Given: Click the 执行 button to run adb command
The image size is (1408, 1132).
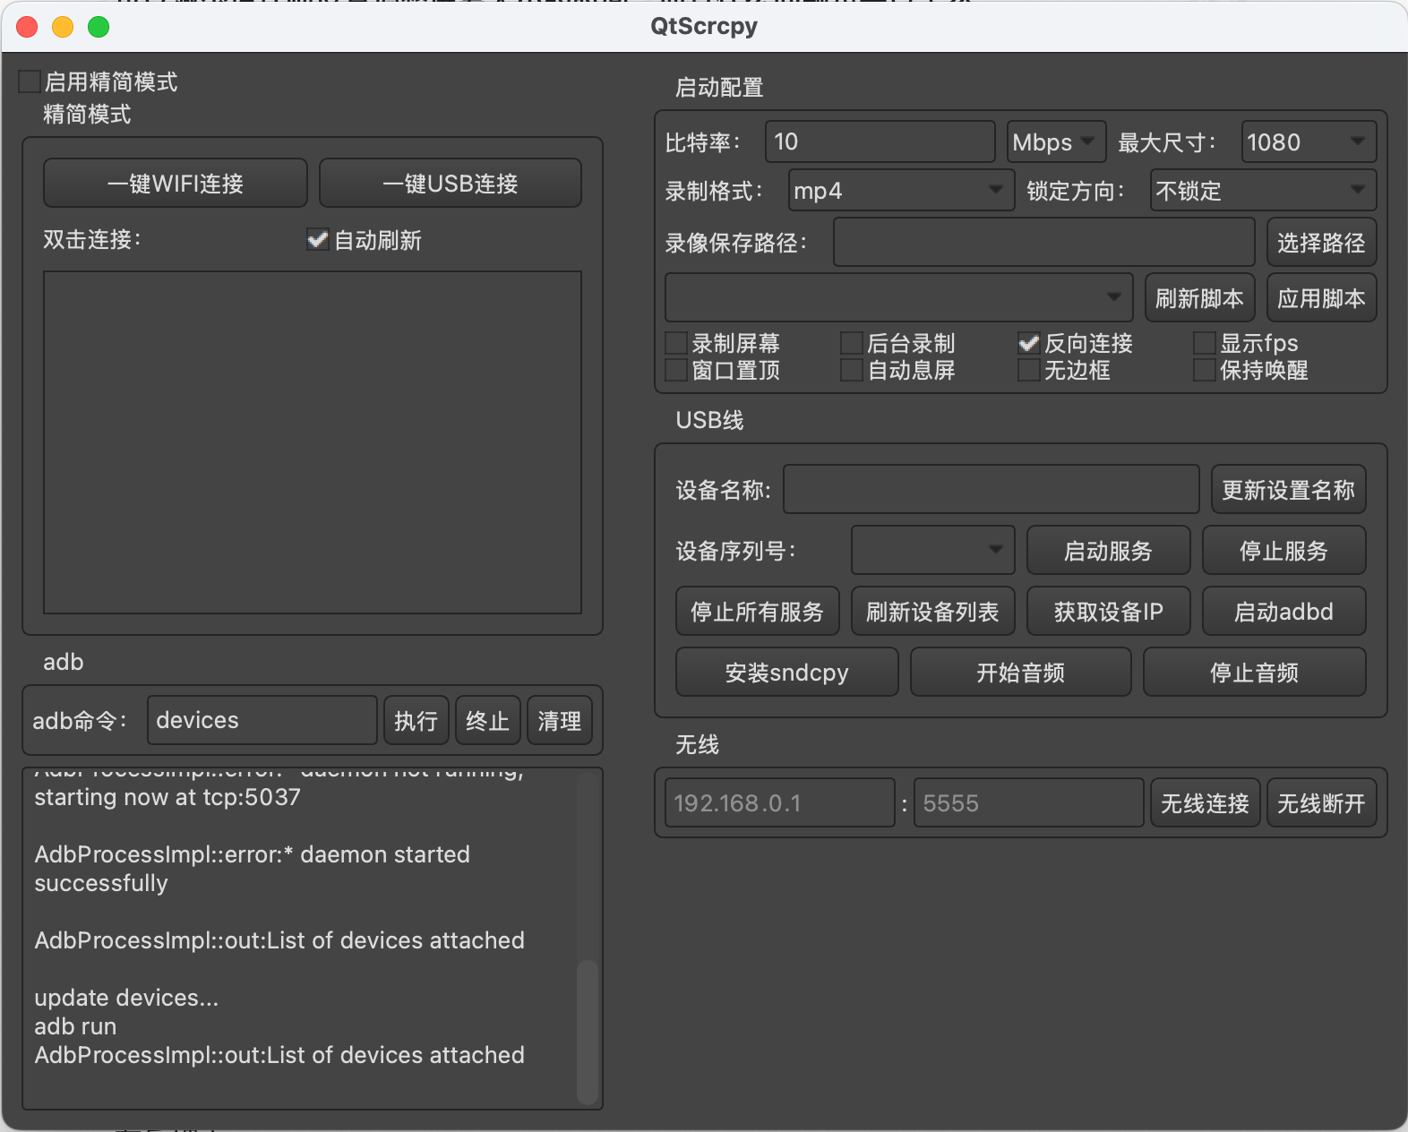Looking at the screenshot, I should coord(416,721).
